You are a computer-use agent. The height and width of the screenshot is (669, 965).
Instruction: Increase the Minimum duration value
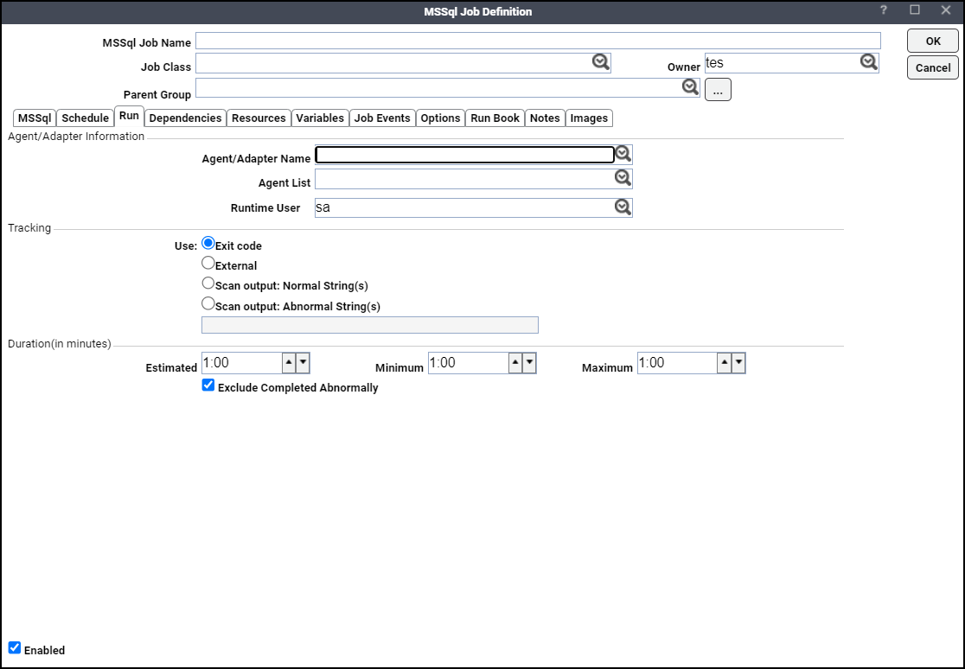(515, 363)
